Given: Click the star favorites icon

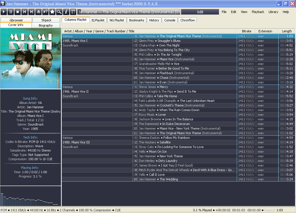Looking at the screenshot, I should pyautogui.click(x=52, y=12).
